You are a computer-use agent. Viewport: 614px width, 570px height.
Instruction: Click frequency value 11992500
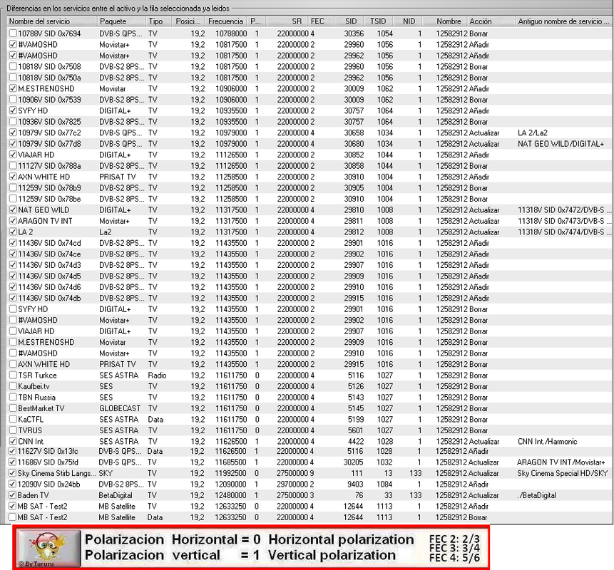tap(230, 473)
